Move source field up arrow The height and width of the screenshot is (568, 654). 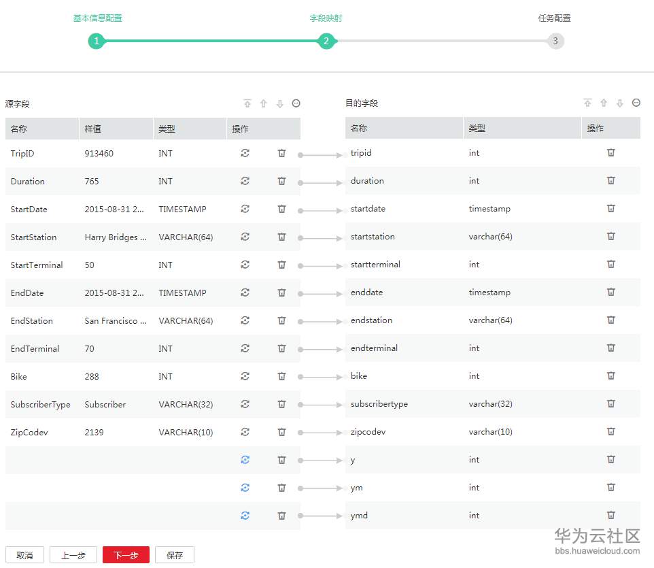(x=264, y=103)
